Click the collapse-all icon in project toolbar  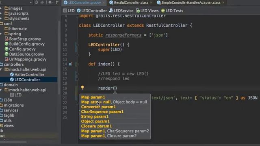click(x=42, y=2)
